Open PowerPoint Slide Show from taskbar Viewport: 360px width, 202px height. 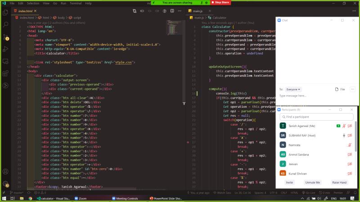coord(166,198)
